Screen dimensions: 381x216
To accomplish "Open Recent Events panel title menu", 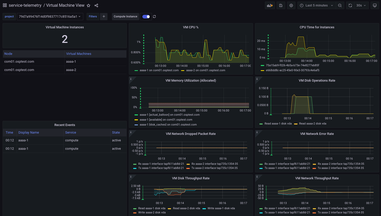I will 65,125.
